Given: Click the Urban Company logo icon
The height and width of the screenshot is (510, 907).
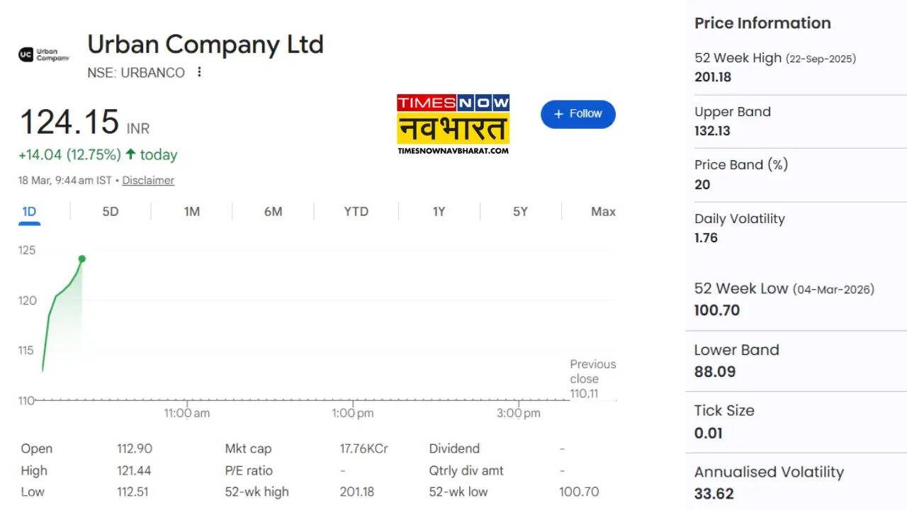Looking at the screenshot, I should (x=26, y=55).
